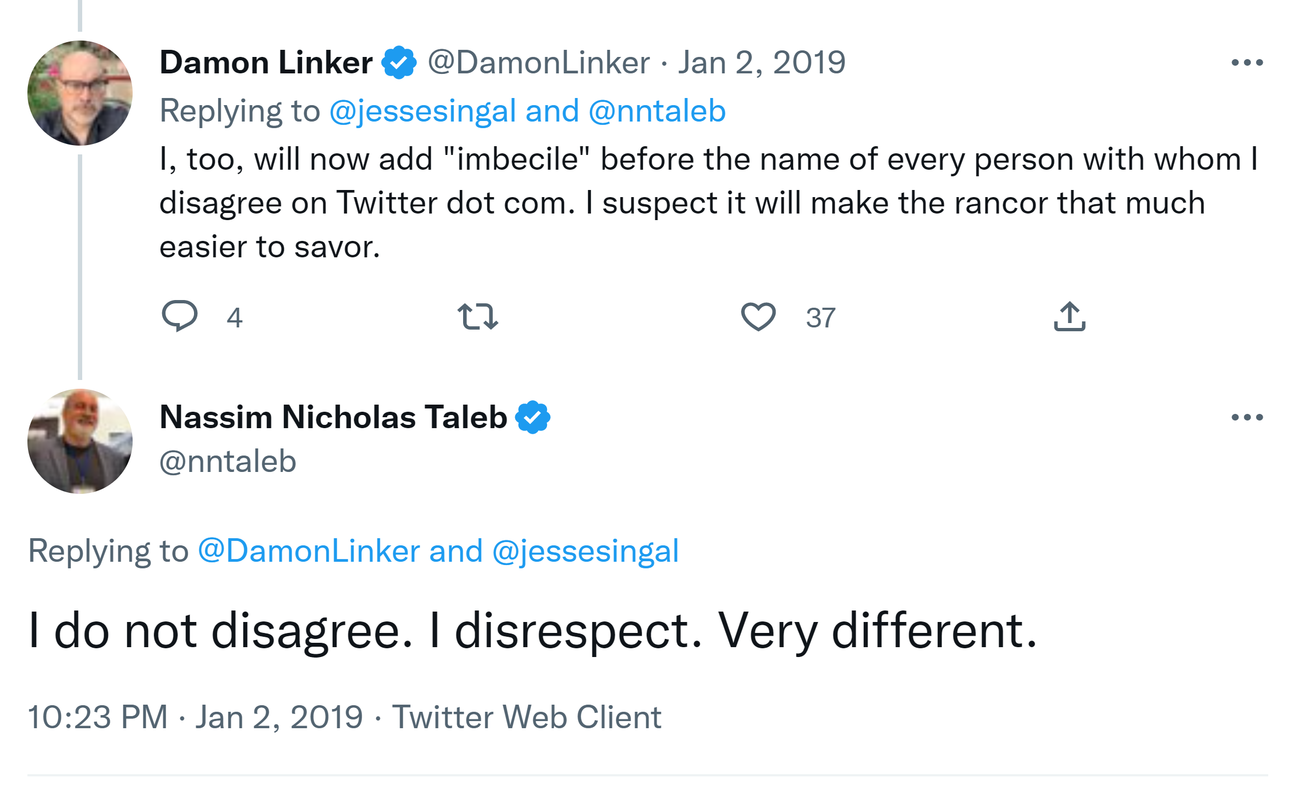Click the Twitter Web Client source label
Viewport: 1294px width, 795px height.
click(527, 717)
